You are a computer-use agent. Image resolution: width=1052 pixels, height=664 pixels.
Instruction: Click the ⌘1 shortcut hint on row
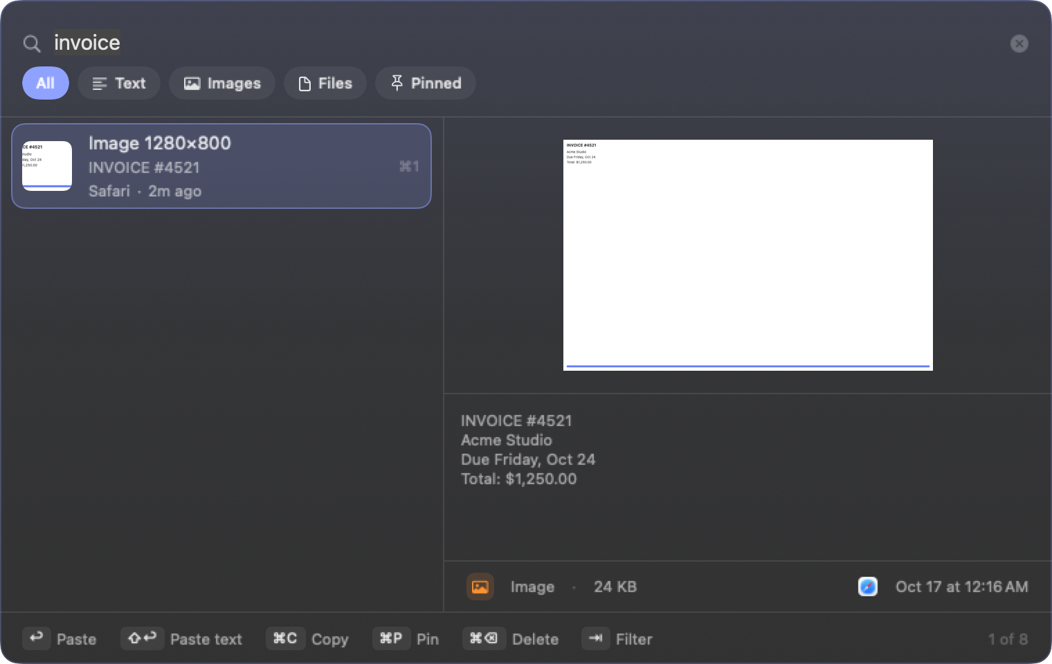coord(409,166)
